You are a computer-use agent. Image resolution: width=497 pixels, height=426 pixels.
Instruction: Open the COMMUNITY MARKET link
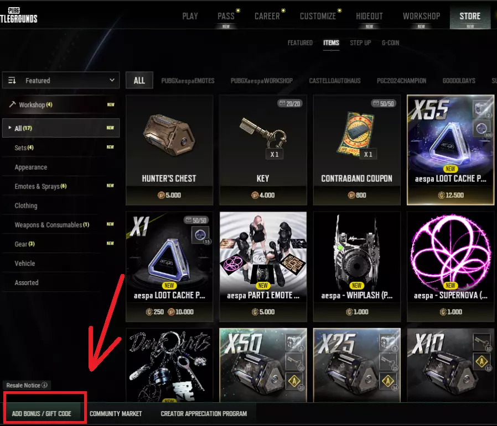tap(116, 414)
